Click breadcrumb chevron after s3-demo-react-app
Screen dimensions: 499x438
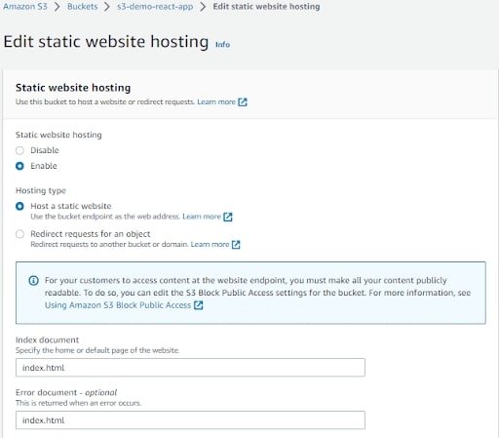(203, 7)
